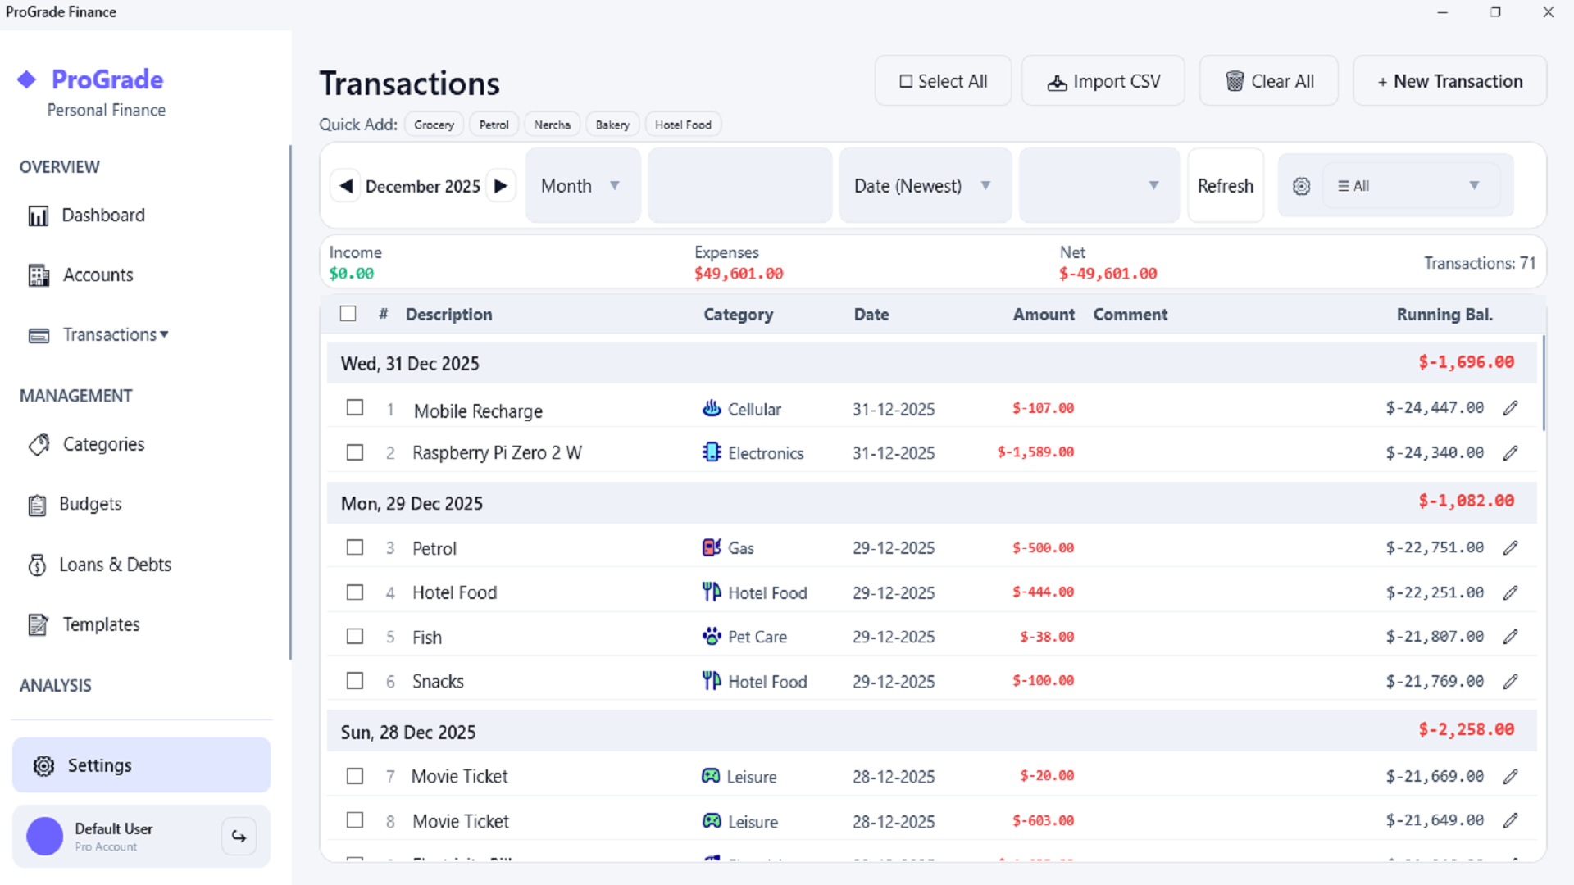Tick the checkbox for Snacks transaction

(354, 681)
